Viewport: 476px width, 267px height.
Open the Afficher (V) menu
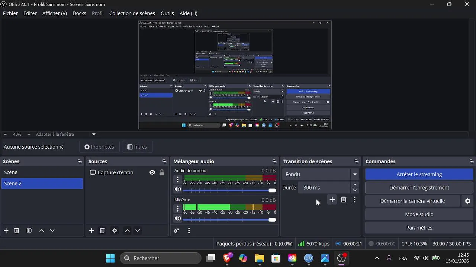pos(55,13)
